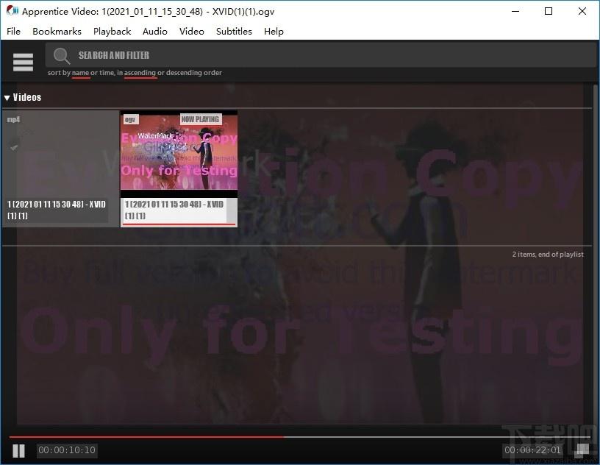This screenshot has width=600, height=465.
Task: Click the mp4 format badge on first item
Action: click(x=13, y=119)
